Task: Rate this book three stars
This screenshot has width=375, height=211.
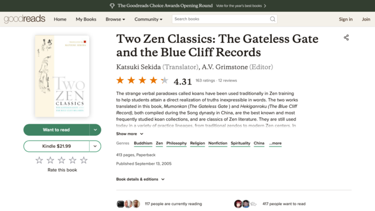Action: click(62, 160)
